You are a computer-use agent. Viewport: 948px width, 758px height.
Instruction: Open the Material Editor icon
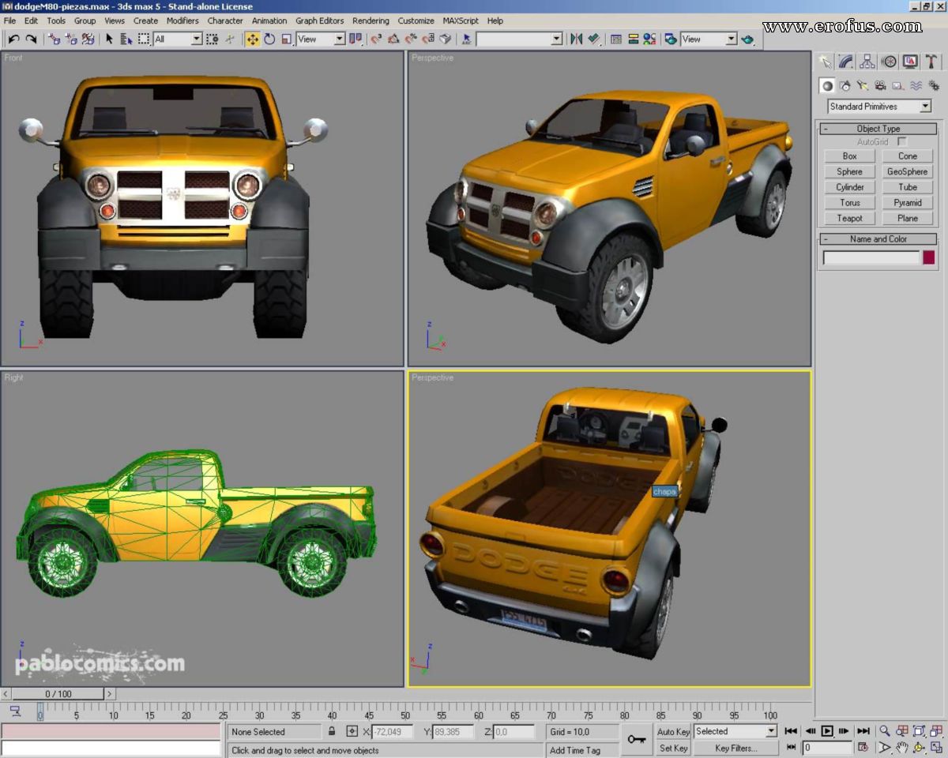pos(649,39)
